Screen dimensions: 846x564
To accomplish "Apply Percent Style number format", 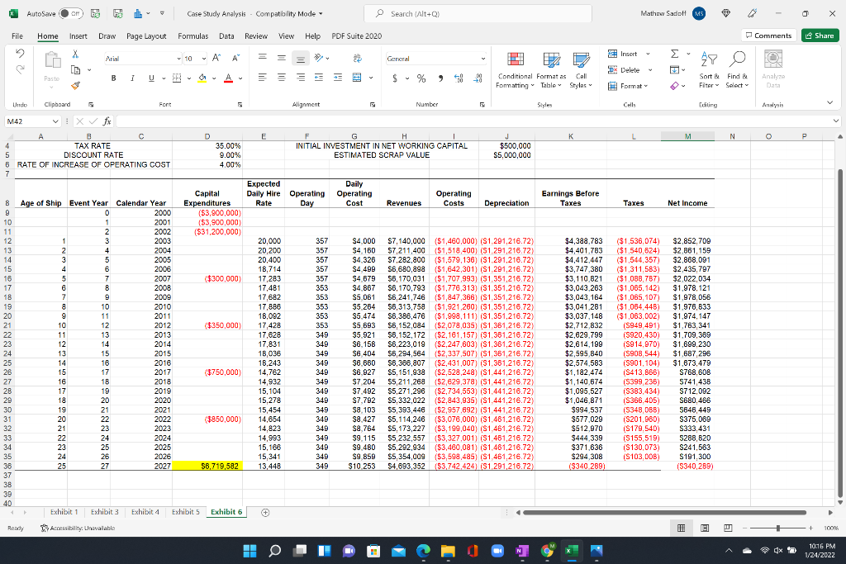I will [x=421, y=78].
